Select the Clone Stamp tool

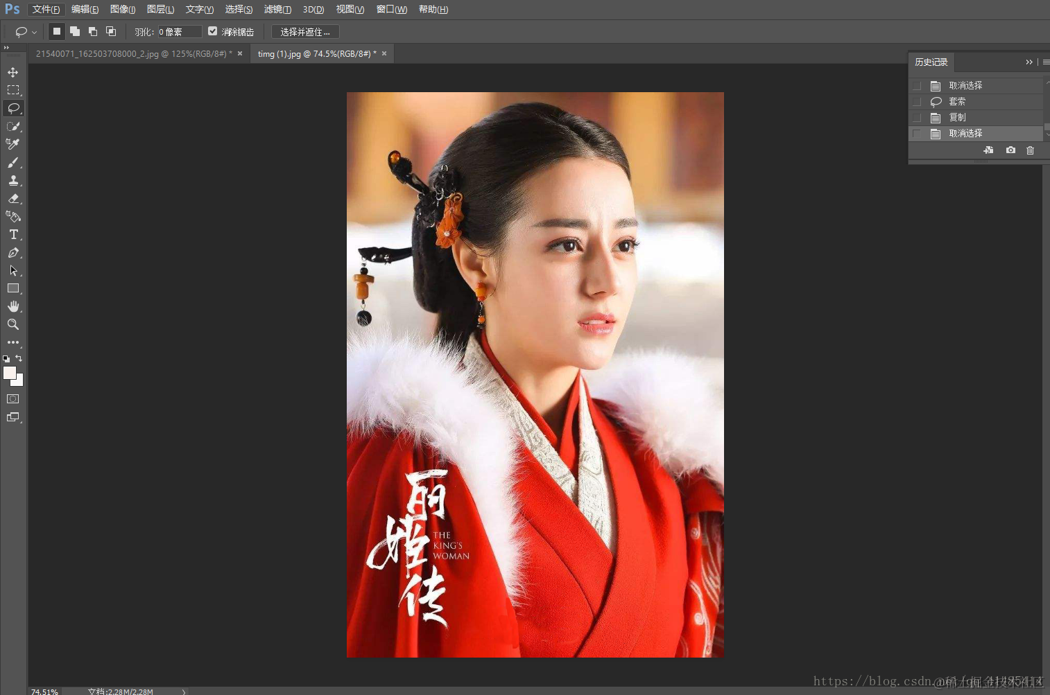[x=13, y=180]
